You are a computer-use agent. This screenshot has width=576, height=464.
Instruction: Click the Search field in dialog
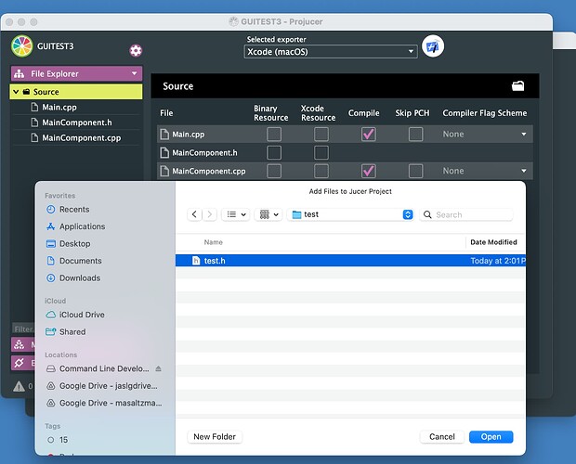click(x=466, y=214)
